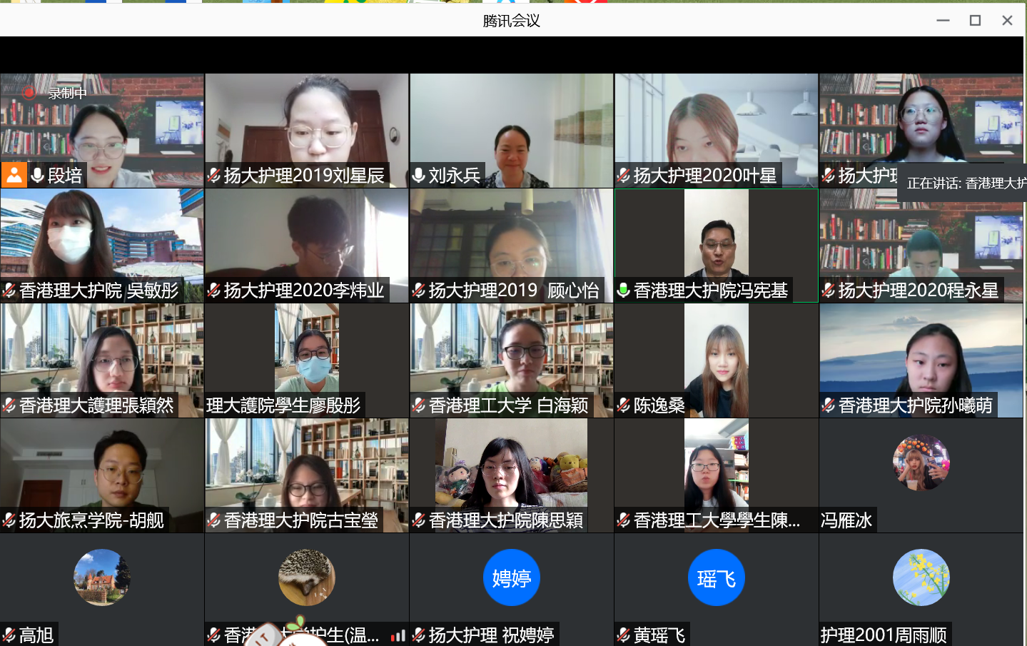Image resolution: width=1027 pixels, height=646 pixels.
Task: Click the red network signal bars icon
Action: (398, 635)
